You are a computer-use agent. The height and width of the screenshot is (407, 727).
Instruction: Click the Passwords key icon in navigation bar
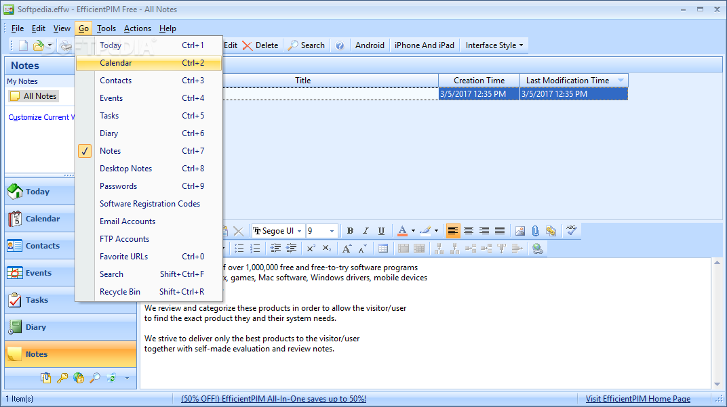pos(62,379)
